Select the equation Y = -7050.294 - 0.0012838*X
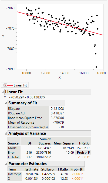108x183 pixels. click(x=25, y=97)
